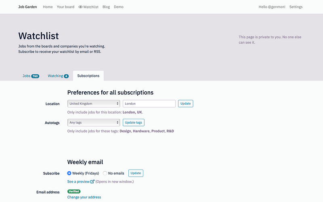Click the Watching count badge showing 4
323x202 pixels.
pos(66,76)
